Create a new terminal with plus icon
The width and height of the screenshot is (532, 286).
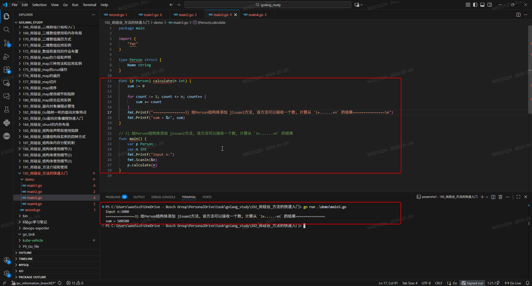coord(482,197)
